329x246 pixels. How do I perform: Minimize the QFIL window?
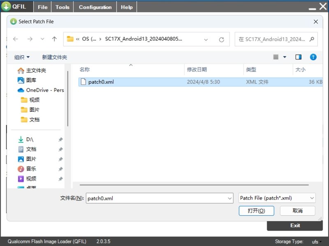click(x=312, y=9)
